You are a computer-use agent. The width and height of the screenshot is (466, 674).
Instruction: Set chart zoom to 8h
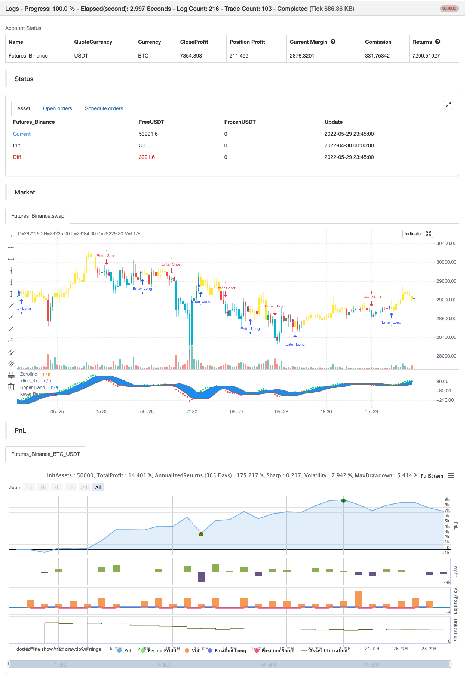(x=57, y=487)
